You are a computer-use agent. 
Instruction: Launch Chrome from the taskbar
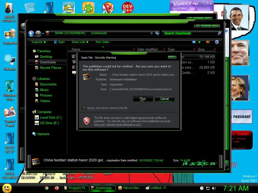pyautogui.click(x=47, y=188)
